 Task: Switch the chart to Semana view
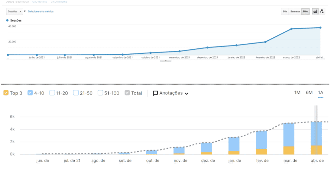click(295, 11)
